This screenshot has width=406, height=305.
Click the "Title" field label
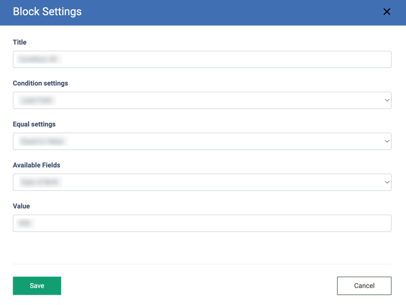coord(19,42)
